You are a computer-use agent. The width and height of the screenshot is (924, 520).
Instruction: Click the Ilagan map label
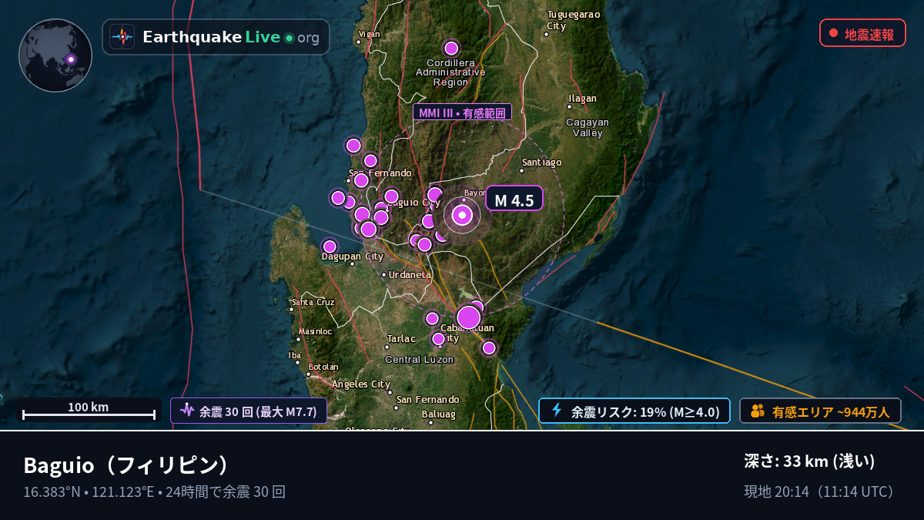point(582,98)
